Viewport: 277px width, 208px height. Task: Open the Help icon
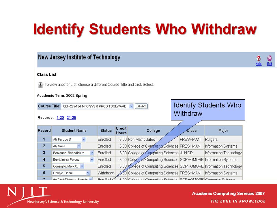[259, 58]
